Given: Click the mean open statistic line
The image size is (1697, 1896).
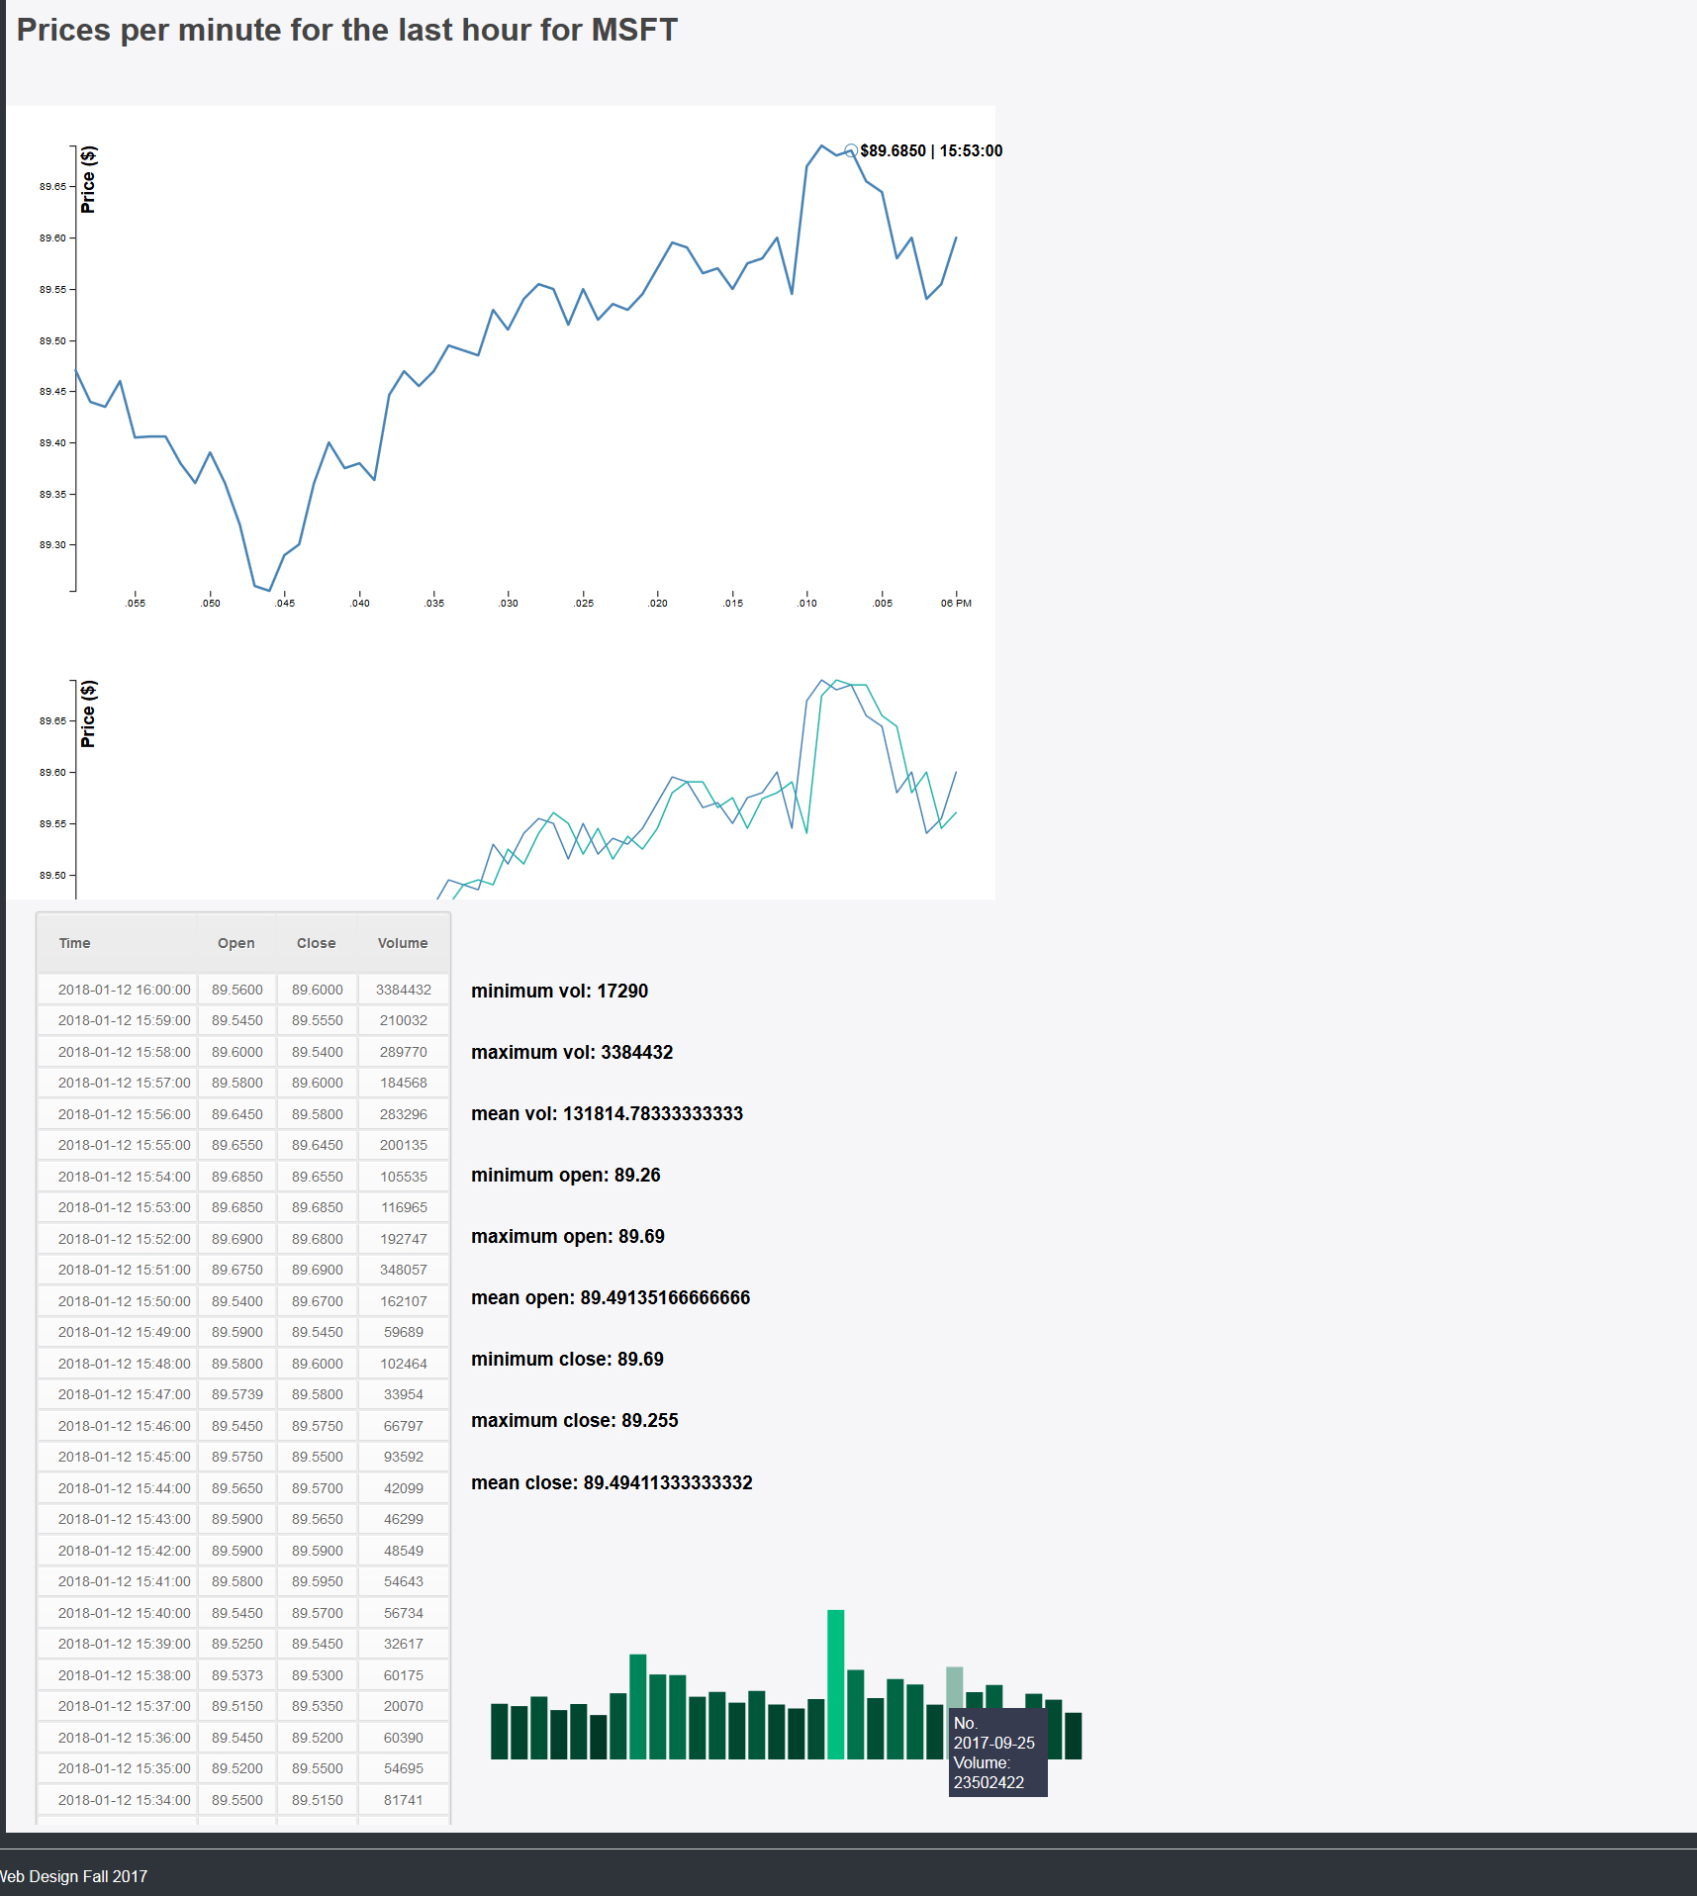Looking at the screenshot, I should coord(611,1297).
